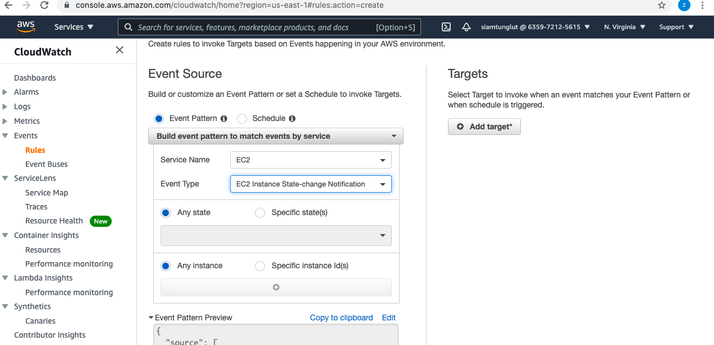This screenshot has height=345, width=714.
Task: Select the Event Pattern radio button
Action: (159, 119)
